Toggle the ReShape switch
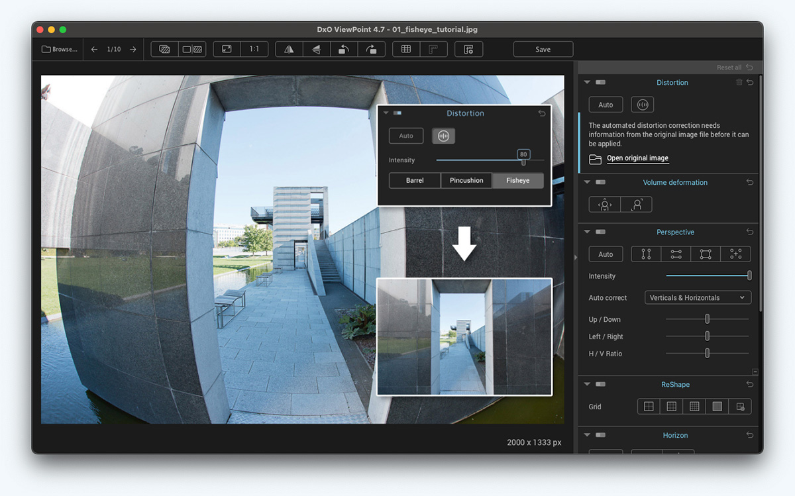Screen dimensions: 795x496 [600, 385]
